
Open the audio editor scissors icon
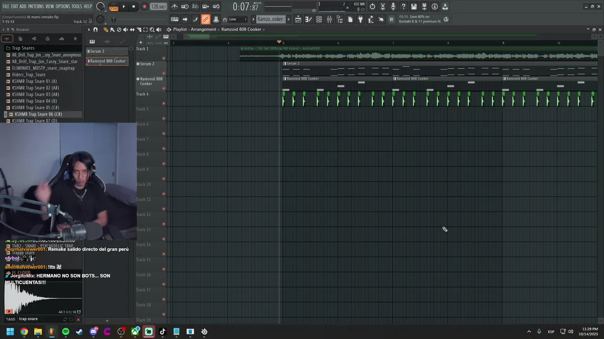click(x=383, y=7)
